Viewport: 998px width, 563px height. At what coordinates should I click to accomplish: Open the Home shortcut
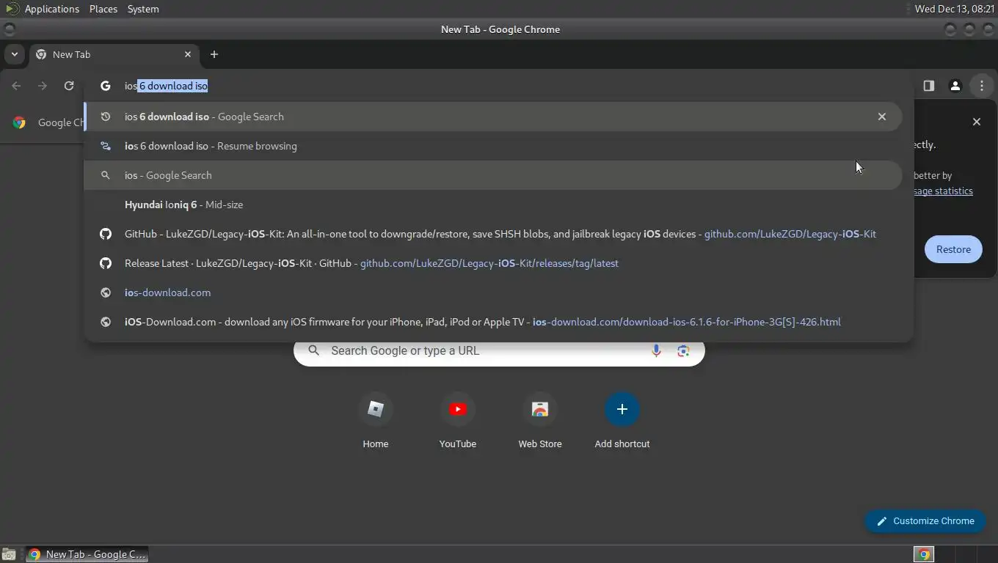tap(376, 422)
